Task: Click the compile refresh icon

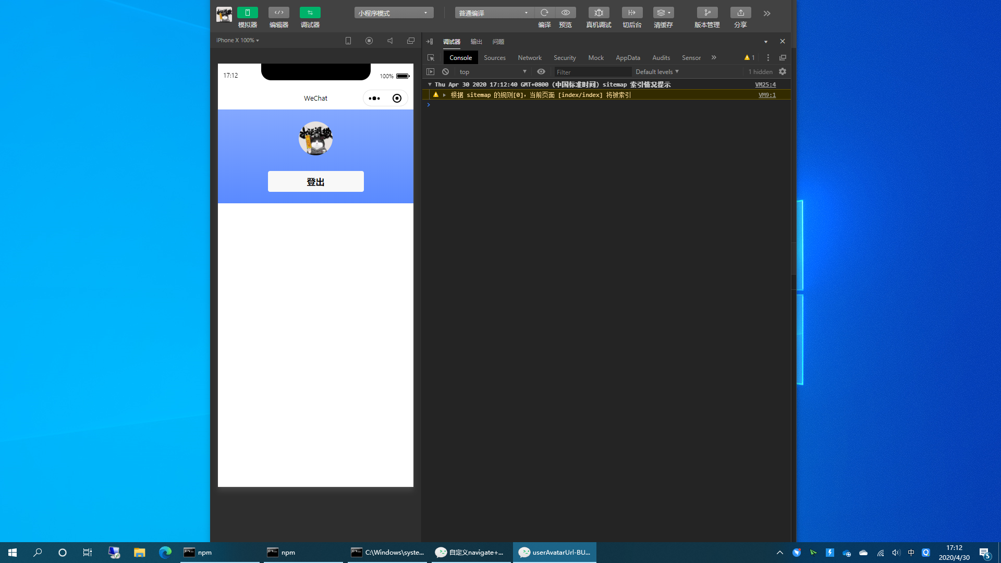Action: click(544, 13)
